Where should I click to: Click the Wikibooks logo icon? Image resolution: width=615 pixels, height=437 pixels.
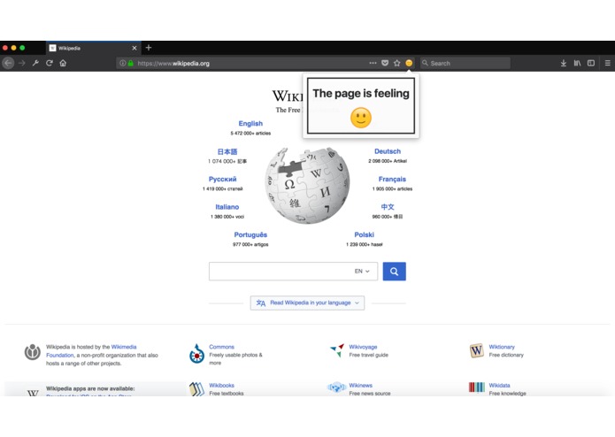[x=197, y=389]
